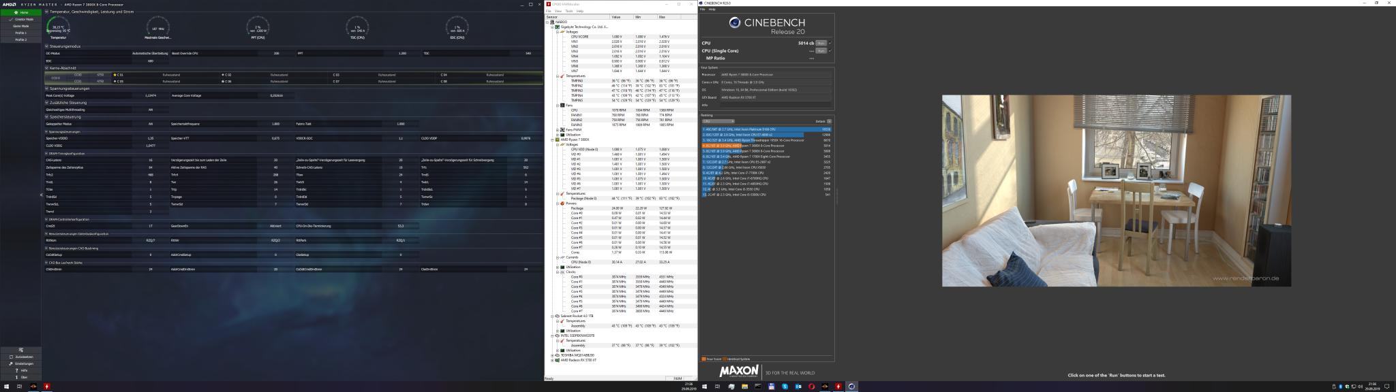Collapse the Steuerungsmodus section
This screenshot has width=1396, height=392.
pos(47,46)
